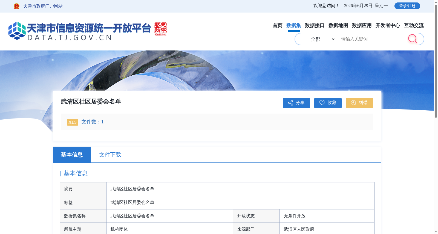Open the 开发者中心 navigation item
Screen dimensions: 438x234
tap(388, 25)
